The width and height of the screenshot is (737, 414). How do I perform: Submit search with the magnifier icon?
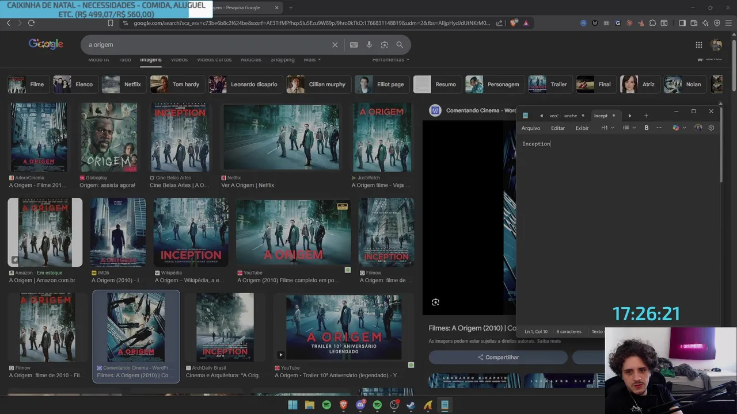tap(400, 45)
